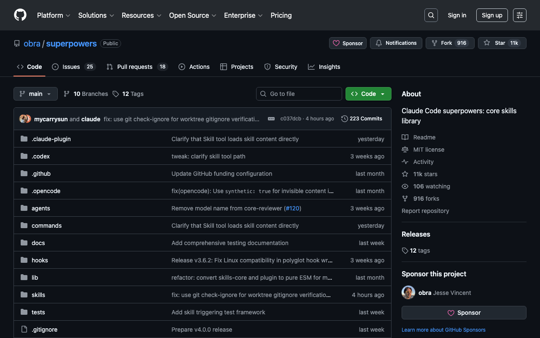Open the 223 Commits history
The width and height of the screenshot is (540, 338).
[362, 119]
